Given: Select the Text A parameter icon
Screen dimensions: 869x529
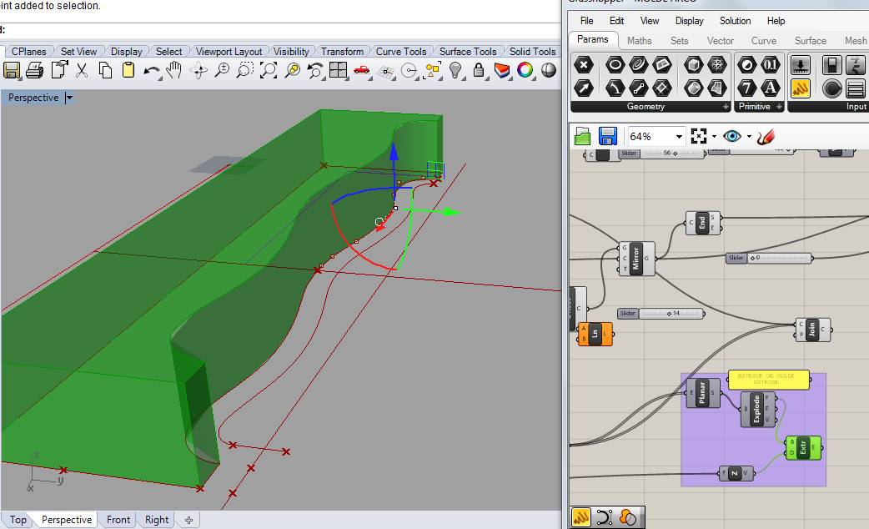Looking at the screenshot, I should (x=771, y=88).
